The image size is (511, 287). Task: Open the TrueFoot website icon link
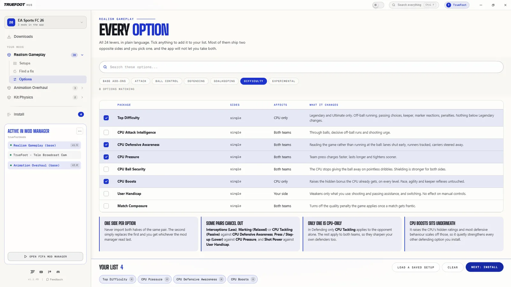[x=33, y=272]
